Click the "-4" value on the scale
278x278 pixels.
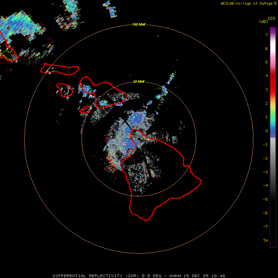pyautogui.click(x=265, y=185)
